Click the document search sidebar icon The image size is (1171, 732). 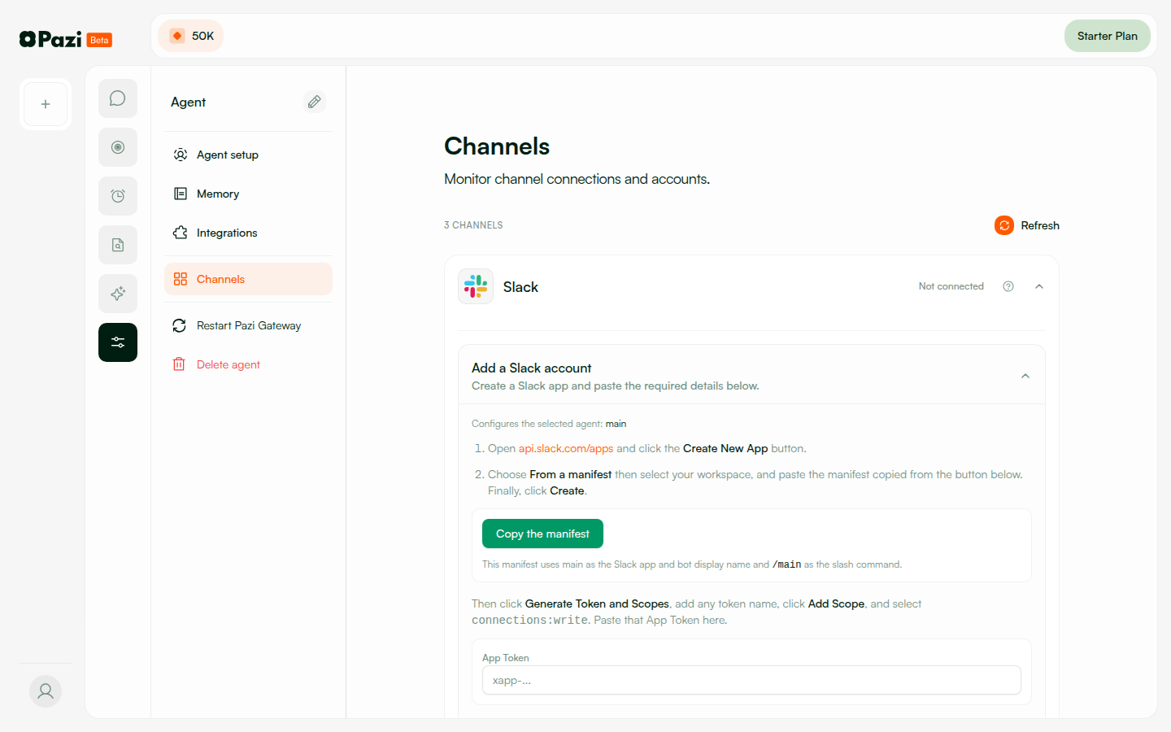pos(118,245)
